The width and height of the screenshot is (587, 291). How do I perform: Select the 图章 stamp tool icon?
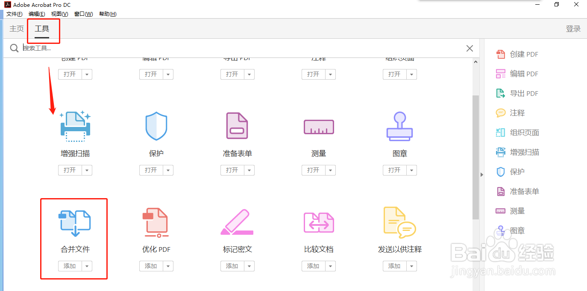click(399, 126)
